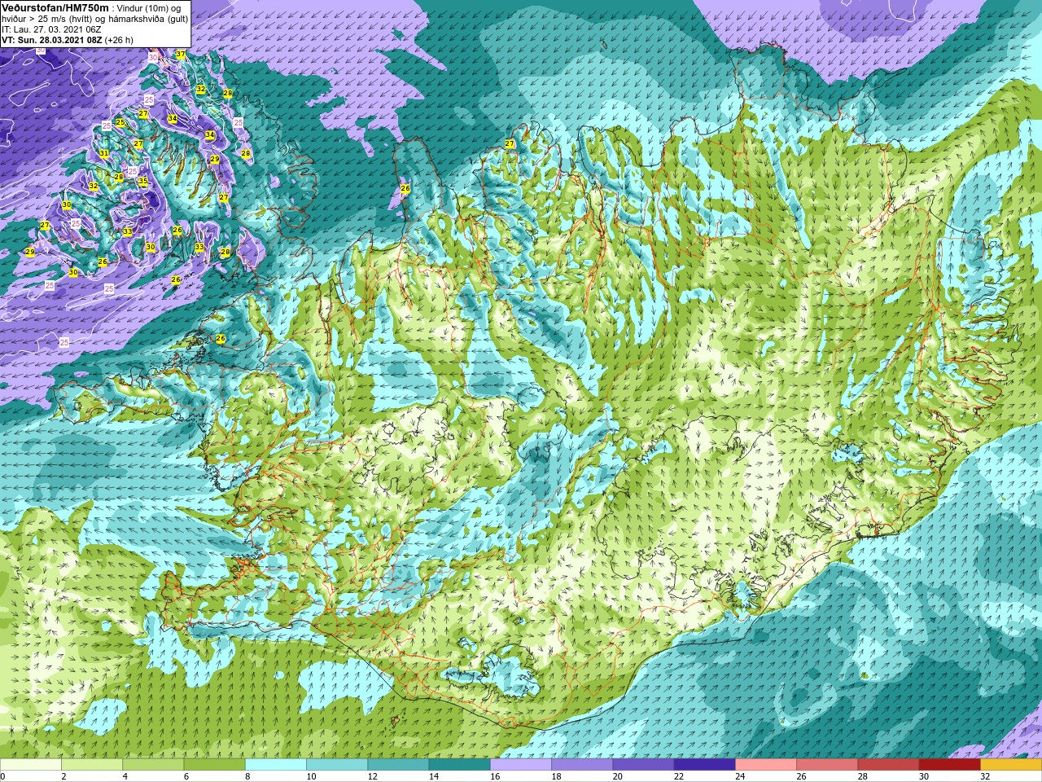Screen dimensions: 1042x782
Task: Click the yellow 35 m/s gust marker
Action: [143, 181]
